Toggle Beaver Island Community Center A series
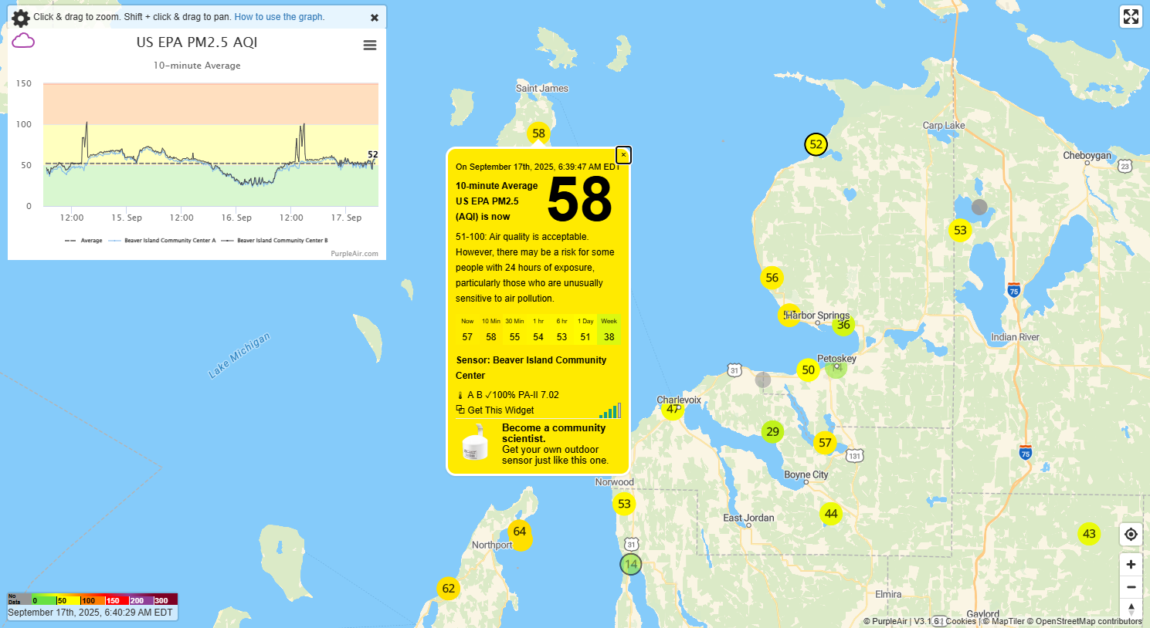This screenshot has height=628, width=1150. tap(163, 241)
